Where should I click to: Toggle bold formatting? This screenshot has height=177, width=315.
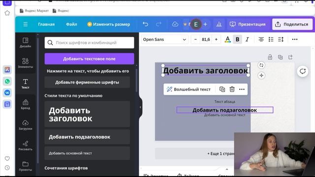(x=237, y=39)
